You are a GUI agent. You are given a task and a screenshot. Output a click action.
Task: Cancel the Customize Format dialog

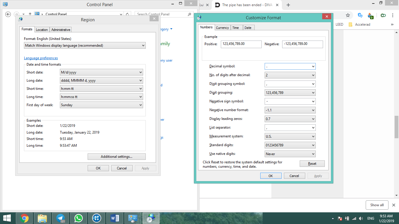click(x=294, y=176)
